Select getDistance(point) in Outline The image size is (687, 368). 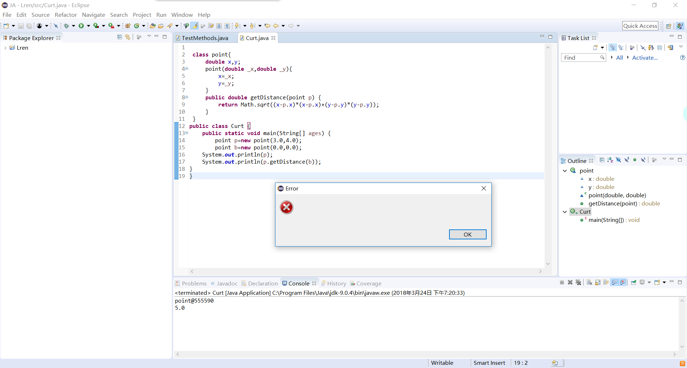tap(624, 204)
